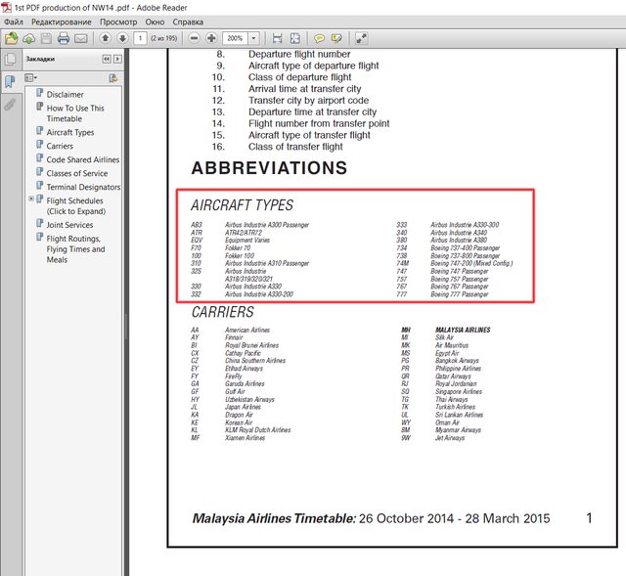Zoom in with the plus button
This screenshot has height=576, width=626.
tap(211, 38)
